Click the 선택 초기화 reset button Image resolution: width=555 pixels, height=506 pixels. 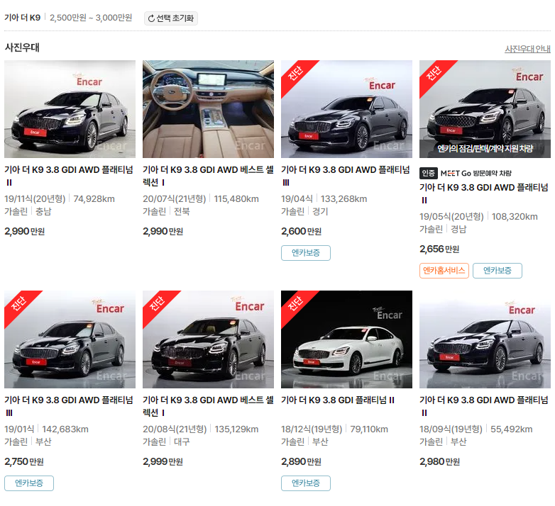point(171,18)
